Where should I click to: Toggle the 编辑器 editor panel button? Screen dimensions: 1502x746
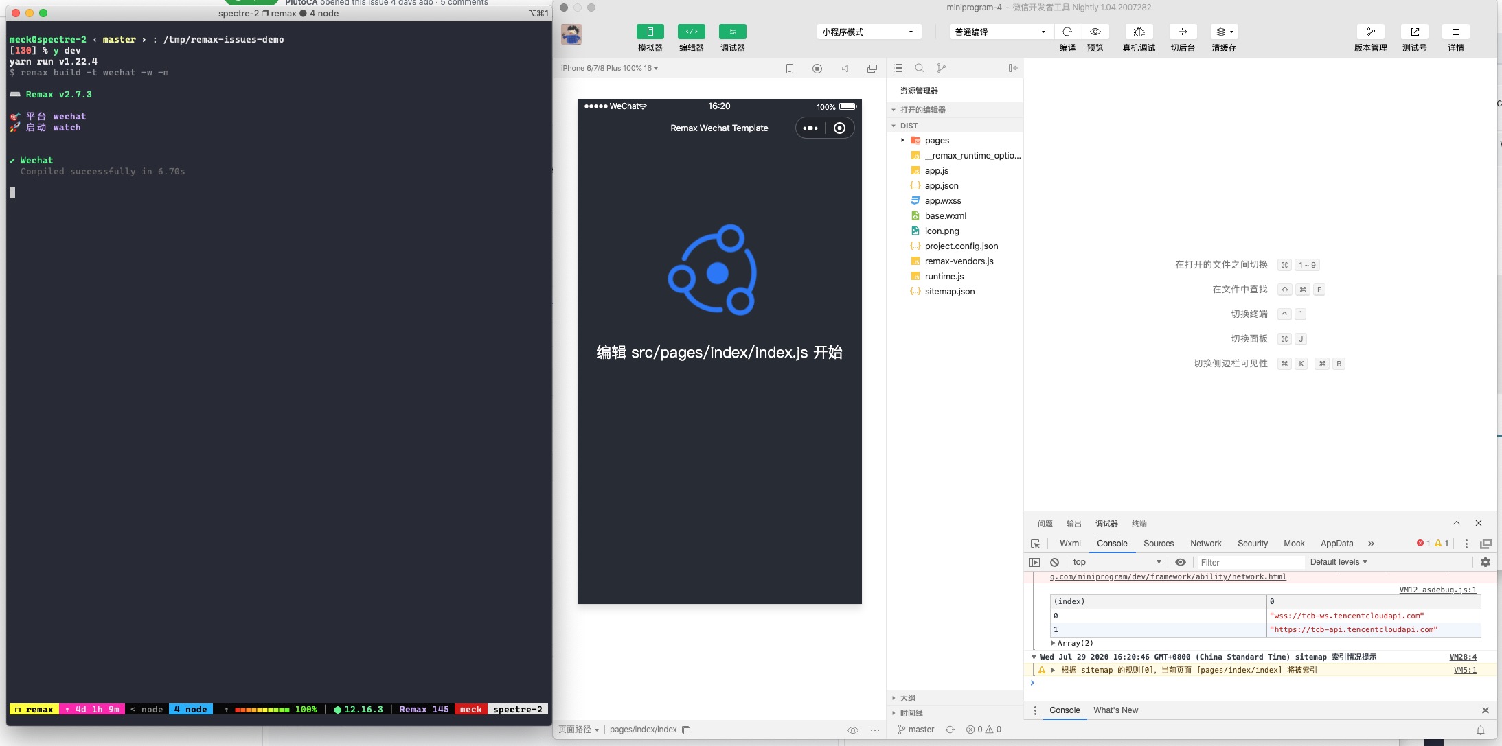pyautogui.click(x=692, y=32)
